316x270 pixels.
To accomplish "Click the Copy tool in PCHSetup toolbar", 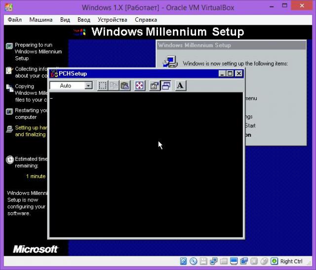I will [x=114, y=85].
